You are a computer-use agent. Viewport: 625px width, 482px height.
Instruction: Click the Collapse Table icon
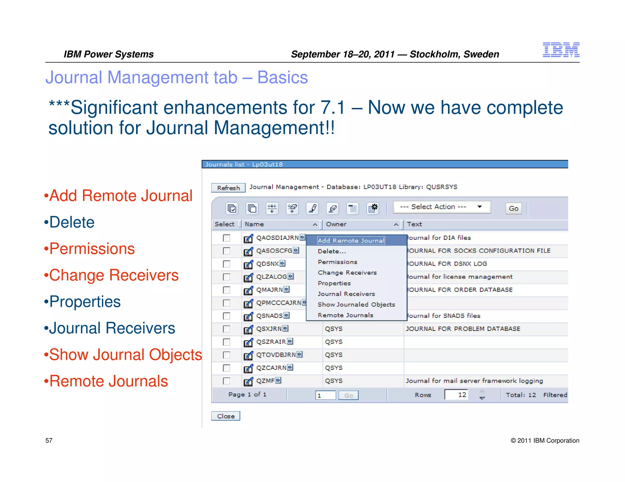[x=353, y=208]
